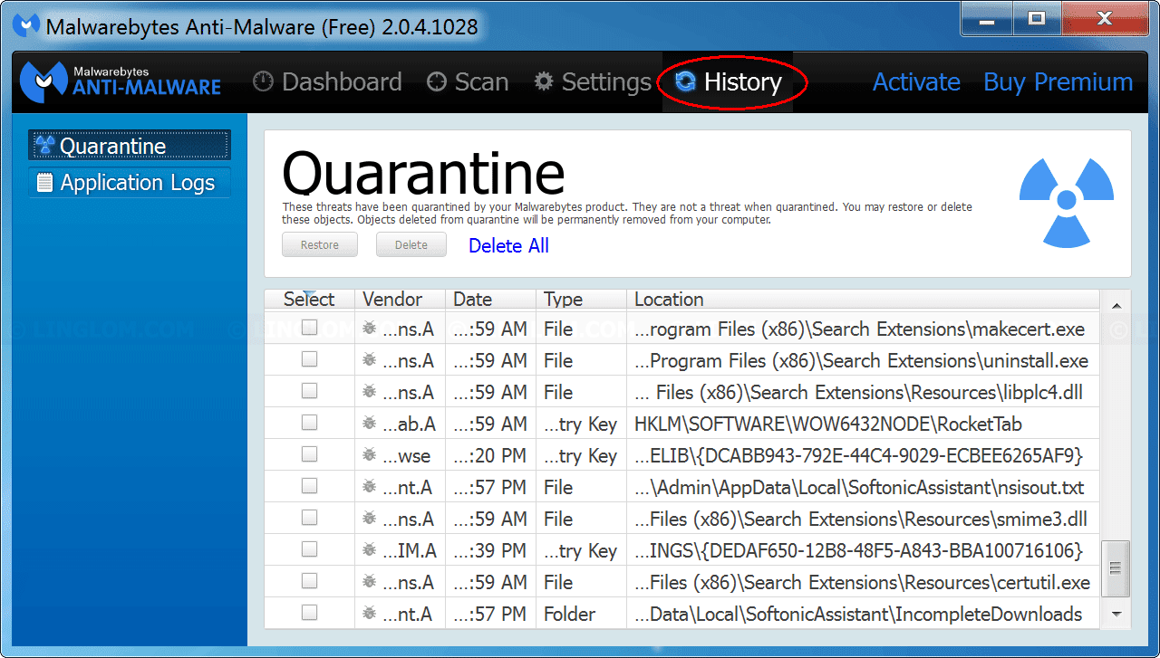Sort the quarantine list by Date
Image resolution: width=1160 pixels, height=658 pixels.
tap(490, 300)
